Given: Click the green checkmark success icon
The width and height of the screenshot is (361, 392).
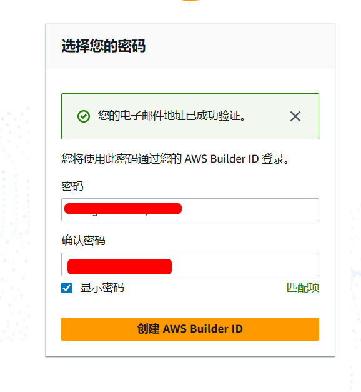Looking at the screenshot, I should [x=84, y=116].
